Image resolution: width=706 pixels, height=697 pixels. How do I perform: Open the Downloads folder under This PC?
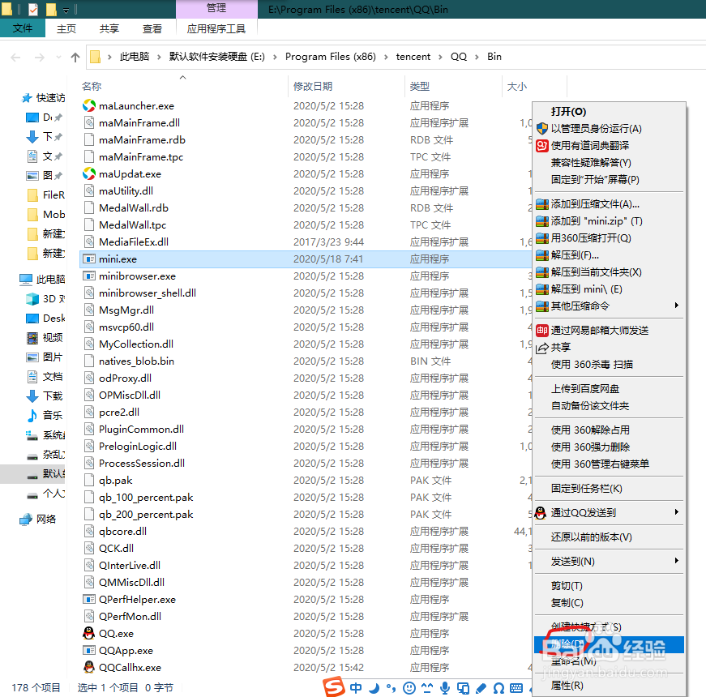45,396
